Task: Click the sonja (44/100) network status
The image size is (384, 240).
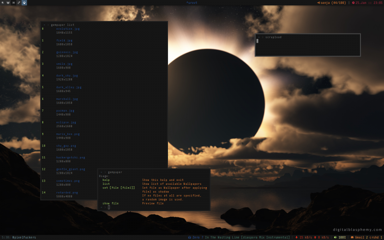Action: 333,3
